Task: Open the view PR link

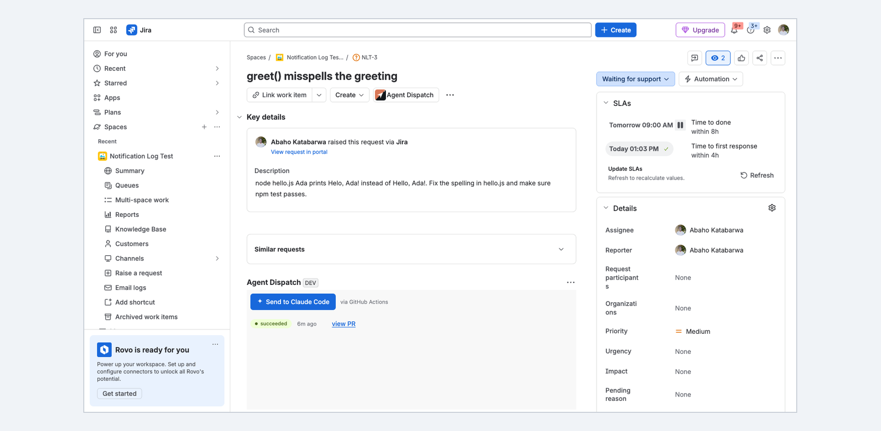Action: click(x=343, y=324)
